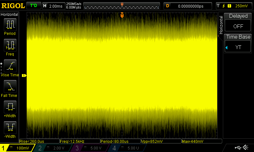Image resolution: width=254 pixels, height=152 pixels.
Task: Select the channel 1 tab at 100mV
Action: point(17,148)
